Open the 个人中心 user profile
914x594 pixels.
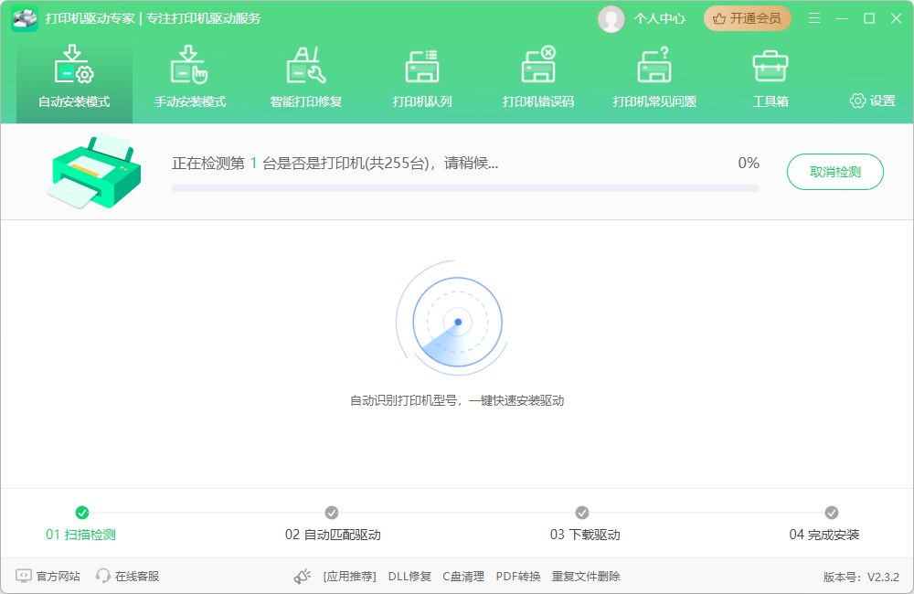645,18
